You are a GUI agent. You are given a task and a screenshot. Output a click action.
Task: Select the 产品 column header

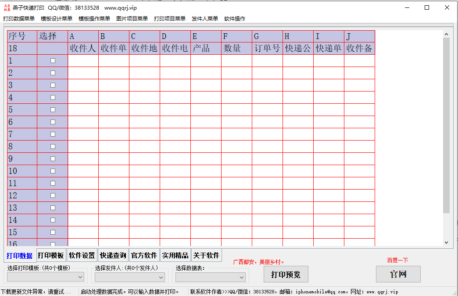[206, 49]
